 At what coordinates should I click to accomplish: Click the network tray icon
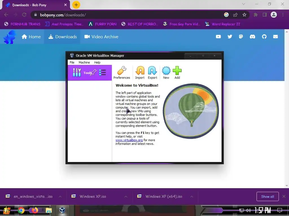242,210
